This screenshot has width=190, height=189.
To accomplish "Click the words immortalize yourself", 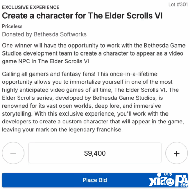I will point(97,82).
